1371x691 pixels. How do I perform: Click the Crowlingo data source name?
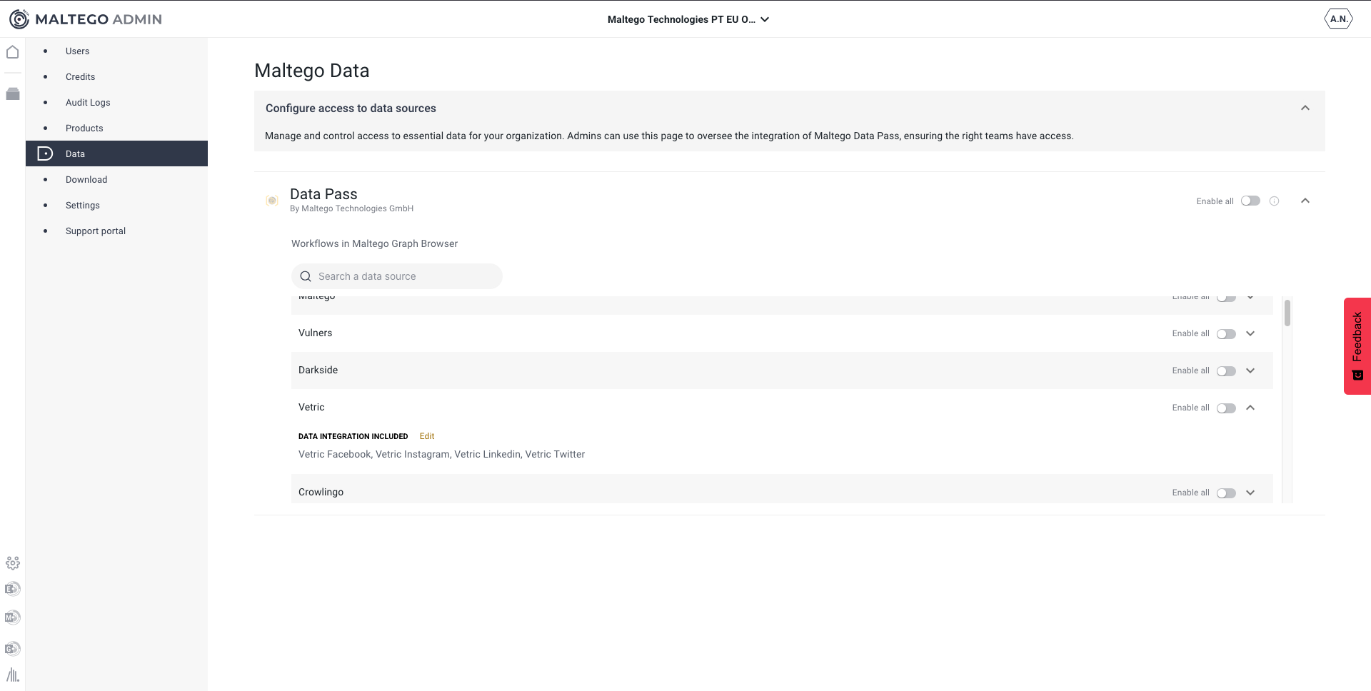coord(321,493)
